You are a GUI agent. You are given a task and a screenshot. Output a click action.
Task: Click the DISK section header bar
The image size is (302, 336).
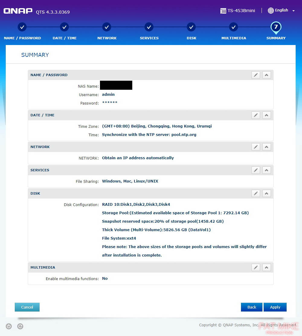click(x=151, y=193)
